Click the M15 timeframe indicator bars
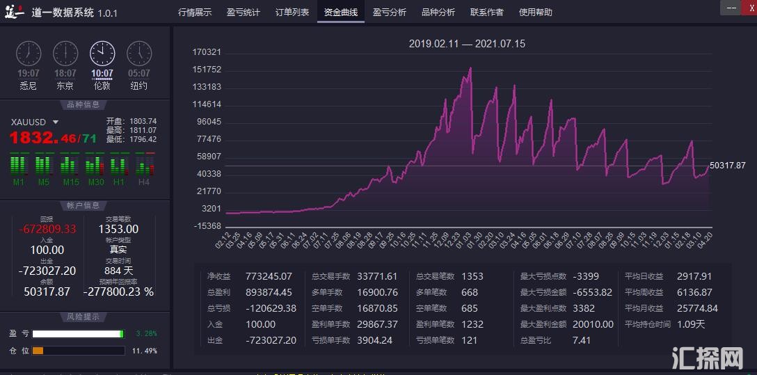 [x=69, y=163]
